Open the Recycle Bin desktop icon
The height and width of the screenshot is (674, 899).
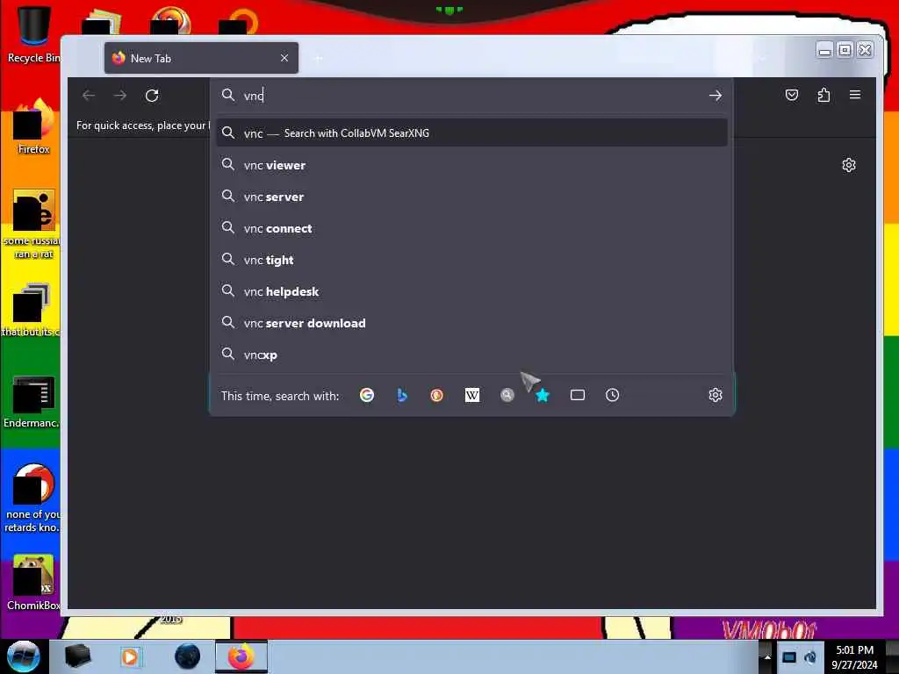[x=33, y=33]
